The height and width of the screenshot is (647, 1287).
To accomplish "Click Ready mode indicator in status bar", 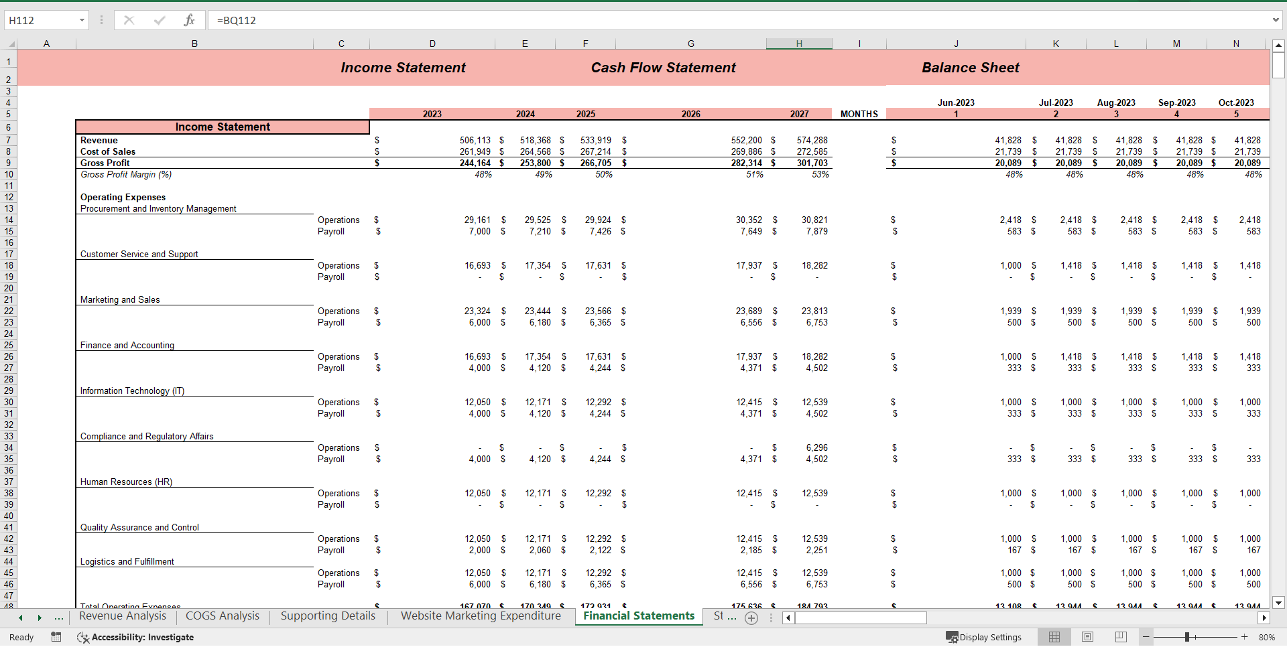I will pyautogui.click(x=21, y=637).
